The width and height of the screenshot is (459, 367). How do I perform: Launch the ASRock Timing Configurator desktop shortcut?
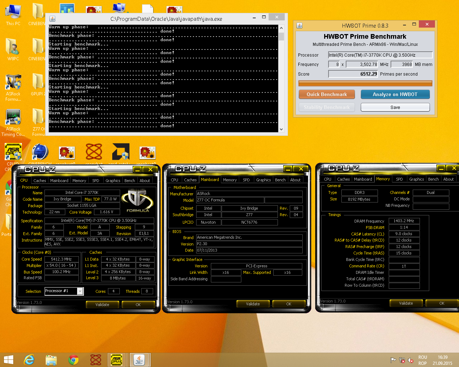(13, 122)
